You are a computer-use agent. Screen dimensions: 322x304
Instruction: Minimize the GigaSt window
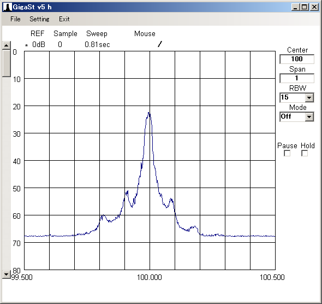tap(295, 7)
